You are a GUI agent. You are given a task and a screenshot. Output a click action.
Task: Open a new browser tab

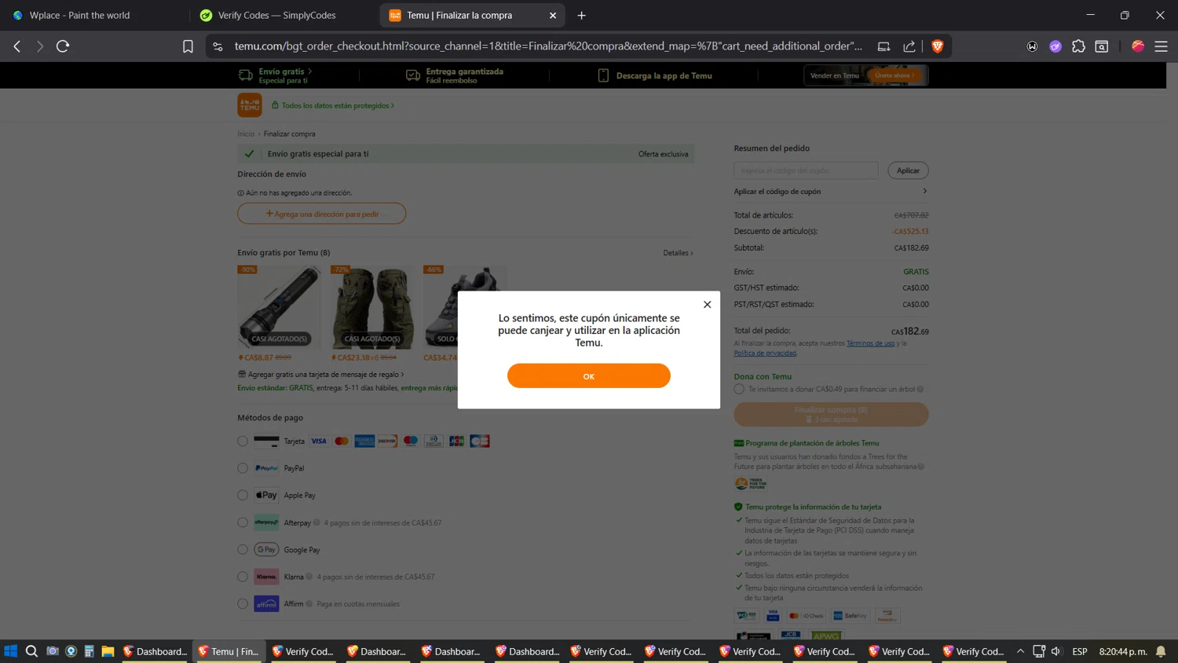581,15
